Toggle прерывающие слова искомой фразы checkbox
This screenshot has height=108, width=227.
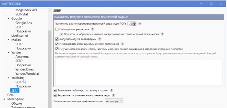pos(62,34)
